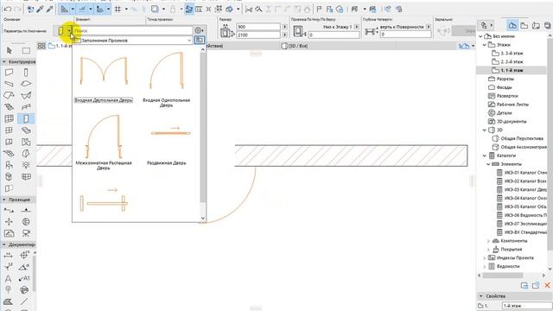The width and height of the screenshot is (553, 311).
Task: Toggle the Trace reference button
Action: click(155, 10)
